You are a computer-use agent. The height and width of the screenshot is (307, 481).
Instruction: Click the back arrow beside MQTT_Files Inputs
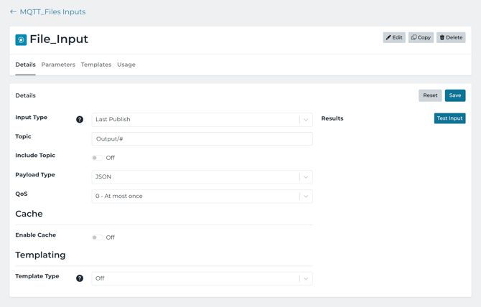(13, 11)
